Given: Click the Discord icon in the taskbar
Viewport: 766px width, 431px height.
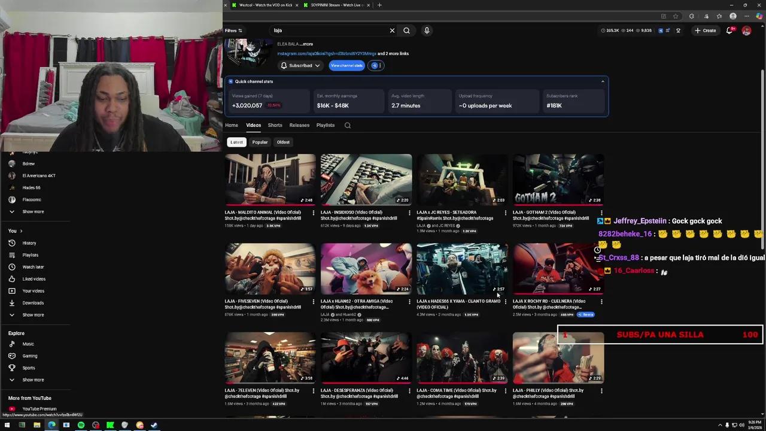Looking at the screenshot, I should 154,426.
